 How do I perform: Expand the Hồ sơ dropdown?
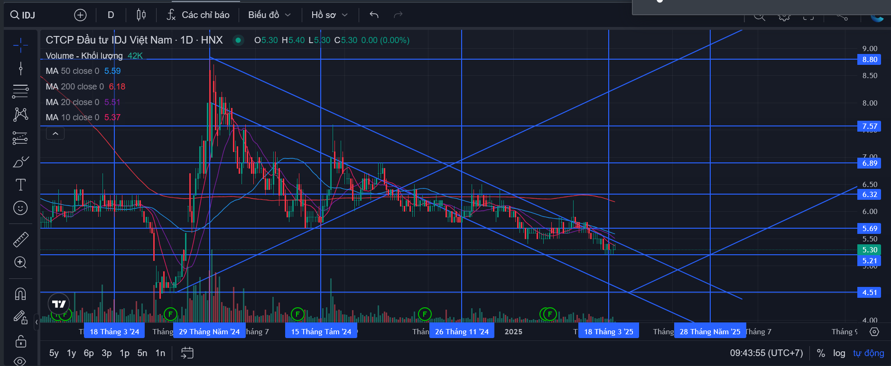click(330, 15)
